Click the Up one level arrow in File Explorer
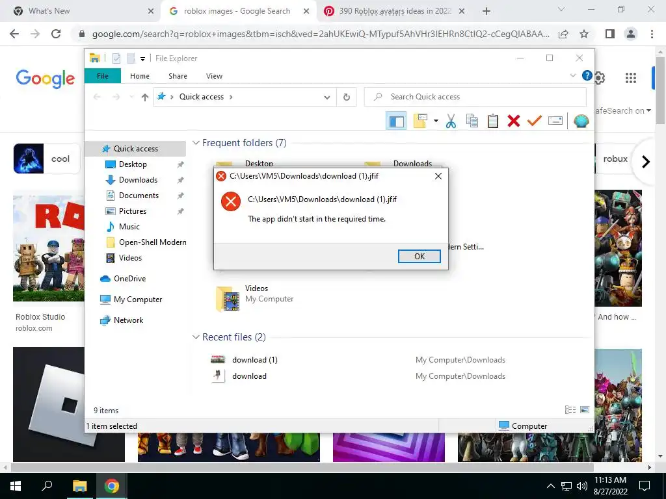 click(x=145, y=97)
